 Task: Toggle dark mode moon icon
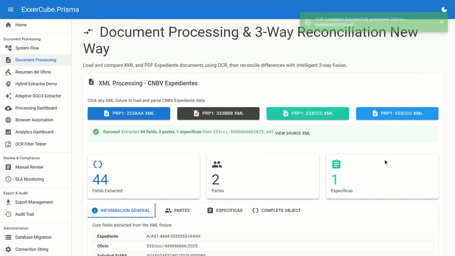(444, 10)
